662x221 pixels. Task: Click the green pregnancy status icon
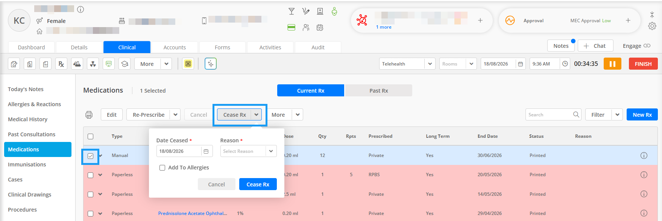pos(334,11)
